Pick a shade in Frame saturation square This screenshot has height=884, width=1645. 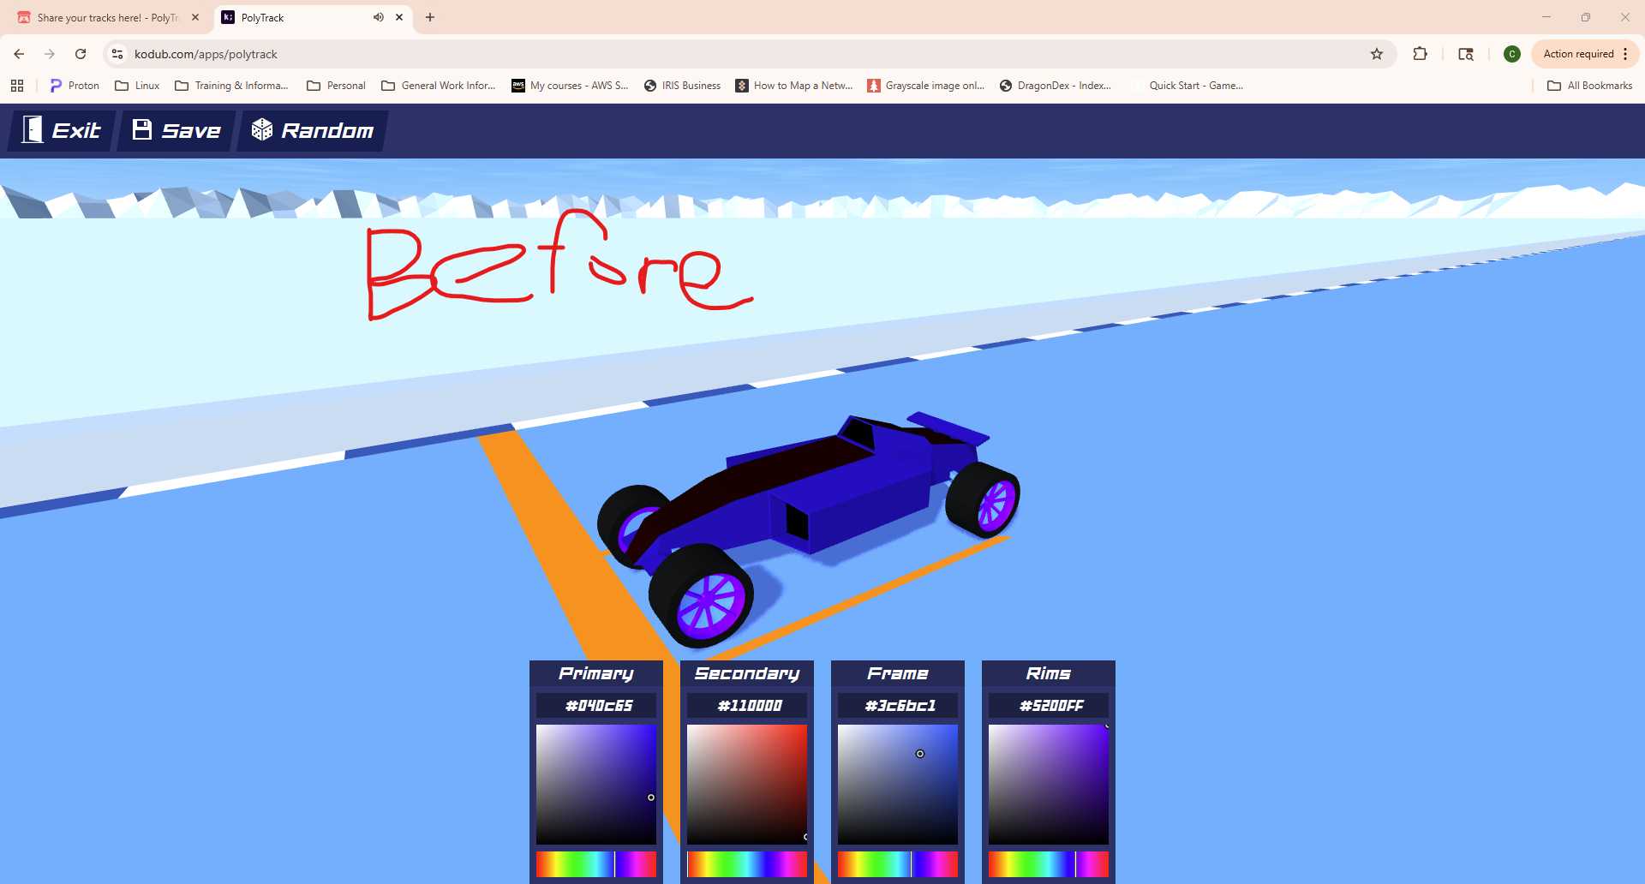click(898, 785)
